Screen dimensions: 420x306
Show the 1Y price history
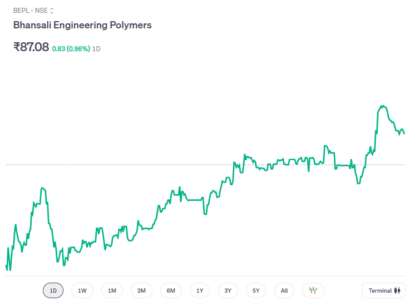(200, 290)
